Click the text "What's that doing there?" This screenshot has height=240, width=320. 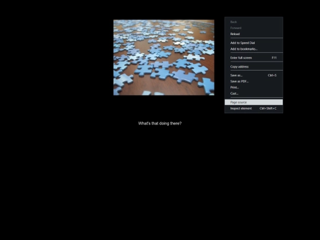coord(160,123)
